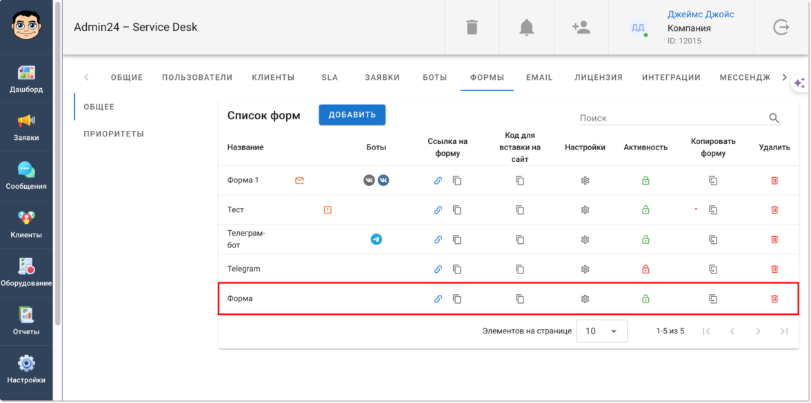This screenshot has height=403, width=811.
Task: Duplicate the Форма form using copy icon
Action: [x=713, y=299]
